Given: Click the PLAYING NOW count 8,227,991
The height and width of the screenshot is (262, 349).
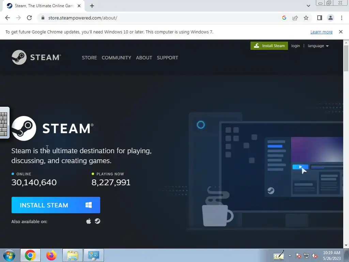Looking at the screenshot, I should (x=111, y=182).
